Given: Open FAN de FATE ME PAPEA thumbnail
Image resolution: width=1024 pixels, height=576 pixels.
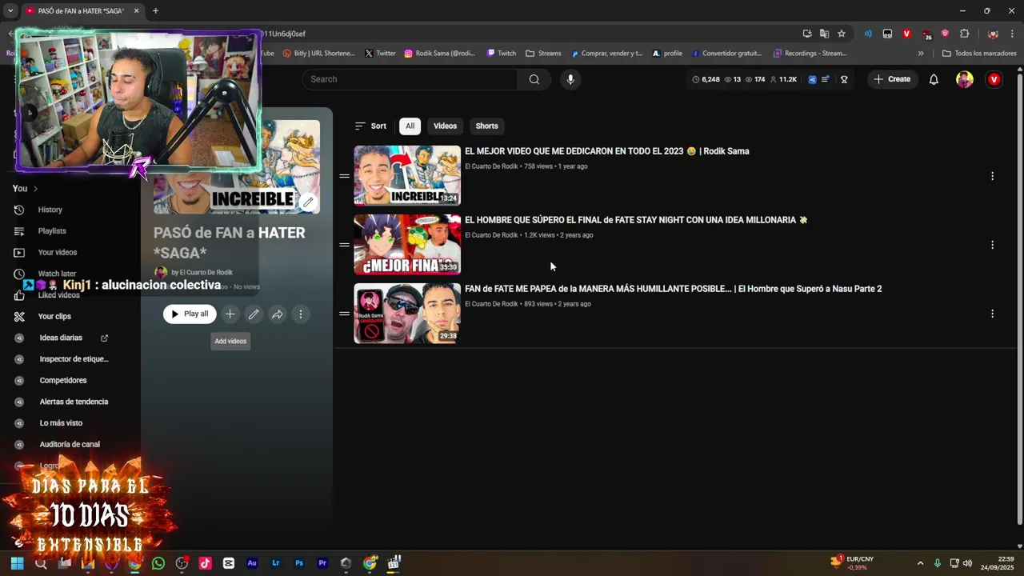Looking at the screenshot, I should 407,313.
